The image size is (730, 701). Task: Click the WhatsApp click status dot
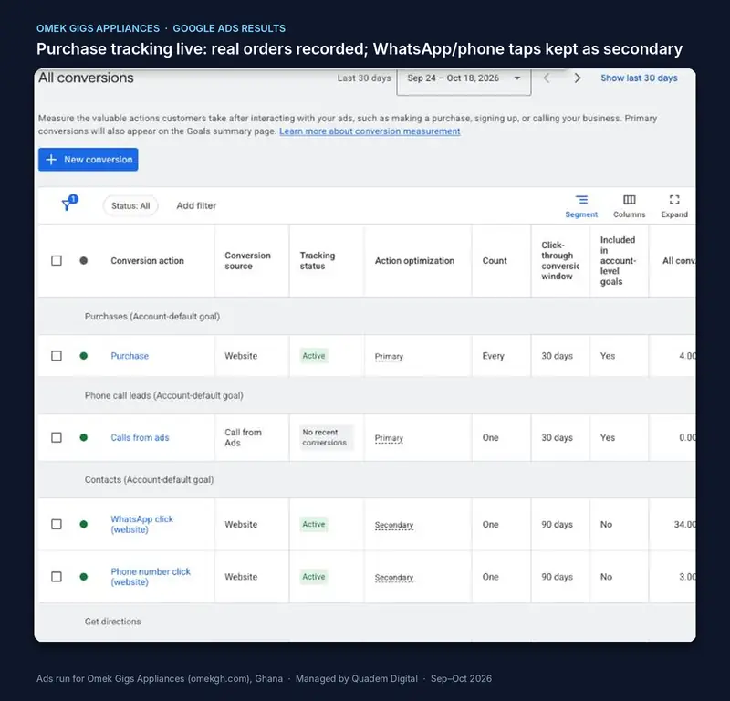point(84,524)
